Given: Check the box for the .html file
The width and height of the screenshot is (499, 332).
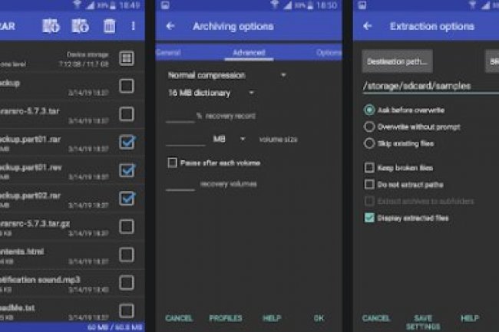Looking at the screenshot, I should (x=127, y=255).
